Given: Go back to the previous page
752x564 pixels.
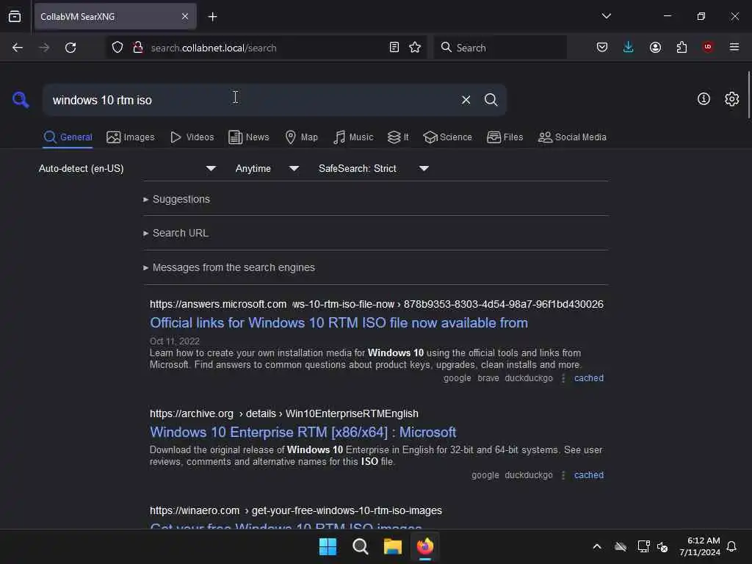Looking at the screenshot, I should tap(18, 48).
